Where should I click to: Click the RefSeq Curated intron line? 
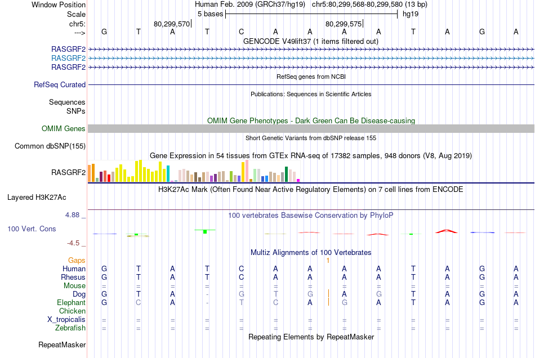point(311,84)
